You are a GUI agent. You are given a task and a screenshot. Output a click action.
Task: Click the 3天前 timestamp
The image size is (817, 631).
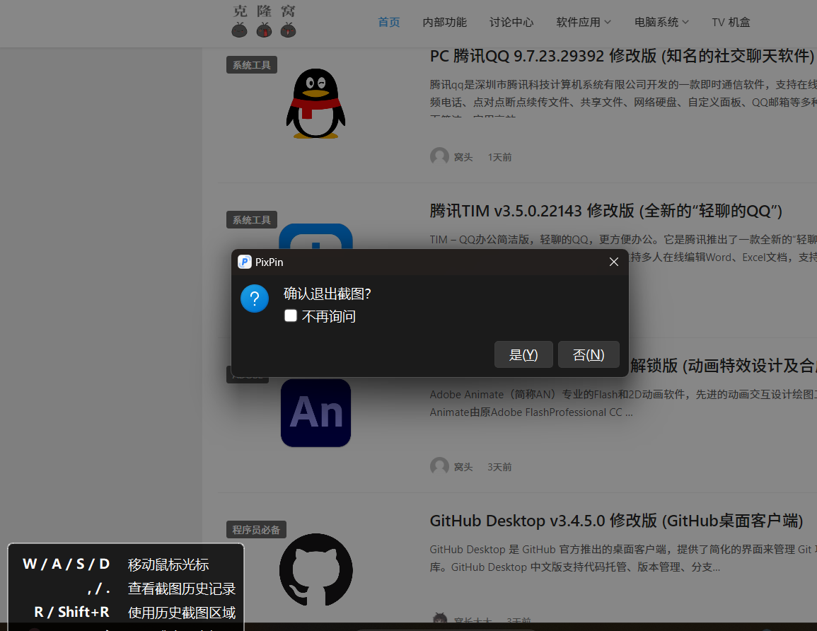[x=499, y=467]
